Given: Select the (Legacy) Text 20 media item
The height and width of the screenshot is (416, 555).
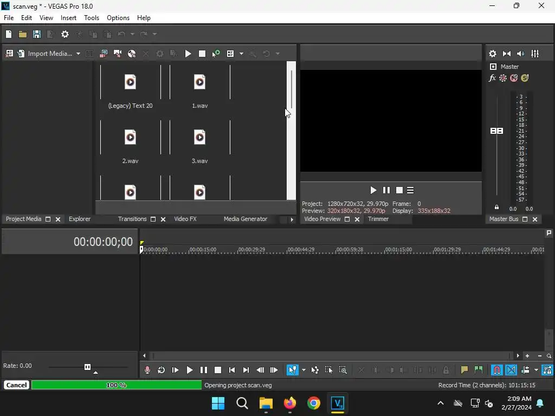Looking at the screenshot, I should 130,87.
